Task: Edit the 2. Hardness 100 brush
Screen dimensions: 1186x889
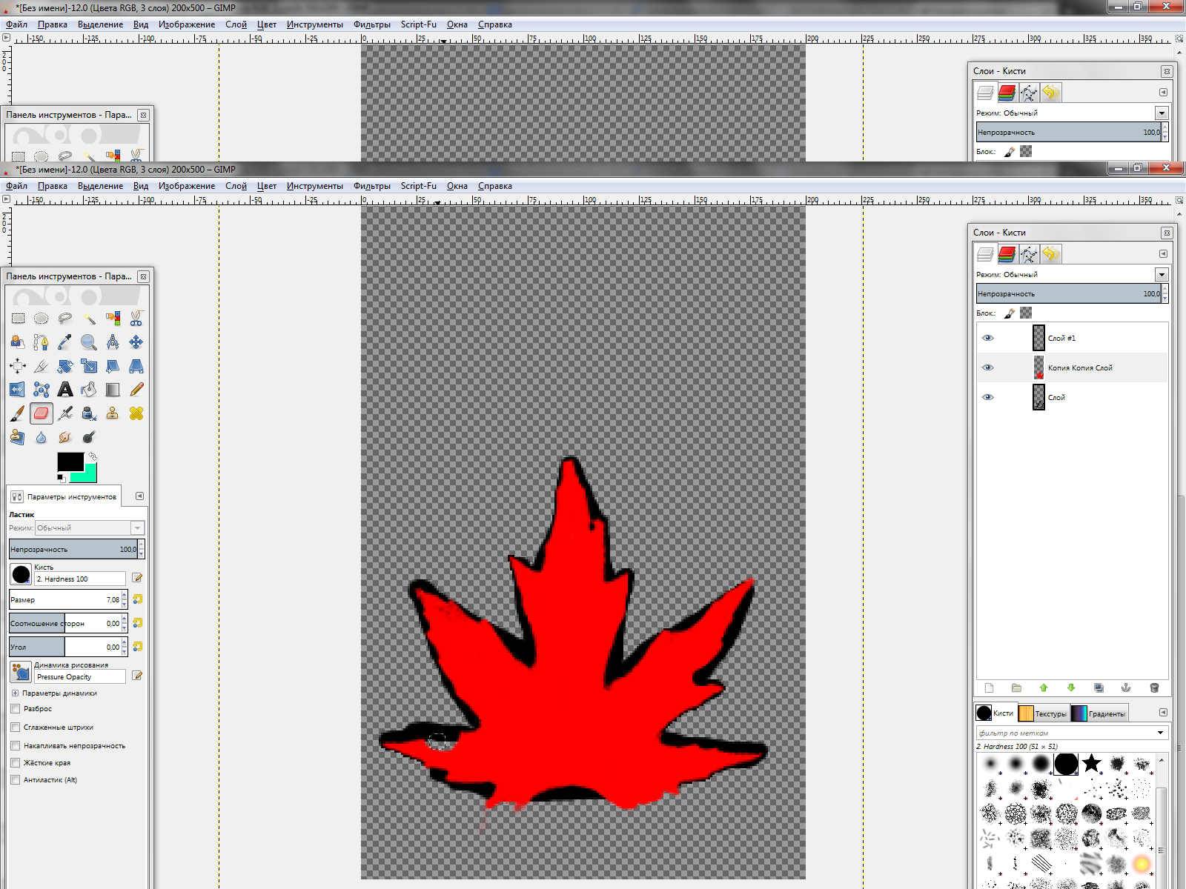Action: 138,578
